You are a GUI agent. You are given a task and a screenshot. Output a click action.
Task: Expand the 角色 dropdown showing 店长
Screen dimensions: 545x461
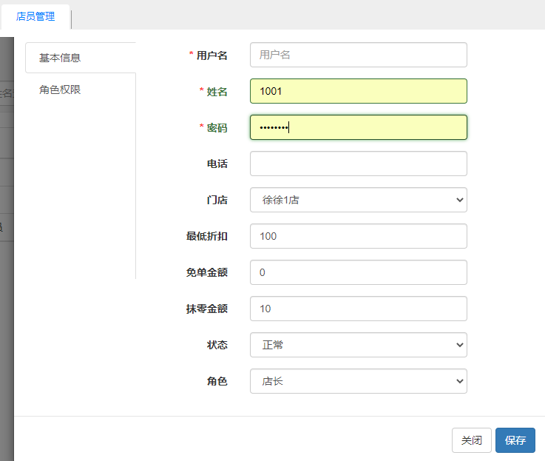(x=359, y=381)
